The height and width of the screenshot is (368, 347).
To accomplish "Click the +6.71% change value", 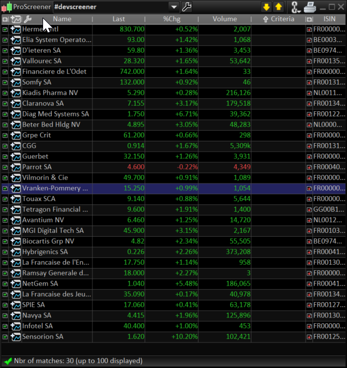I will (x=187, y=114).
